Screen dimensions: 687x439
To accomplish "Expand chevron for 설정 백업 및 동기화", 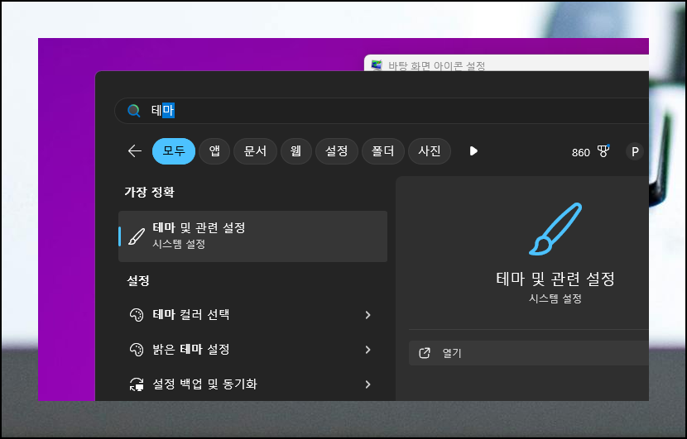I will (x=368, y=384).
